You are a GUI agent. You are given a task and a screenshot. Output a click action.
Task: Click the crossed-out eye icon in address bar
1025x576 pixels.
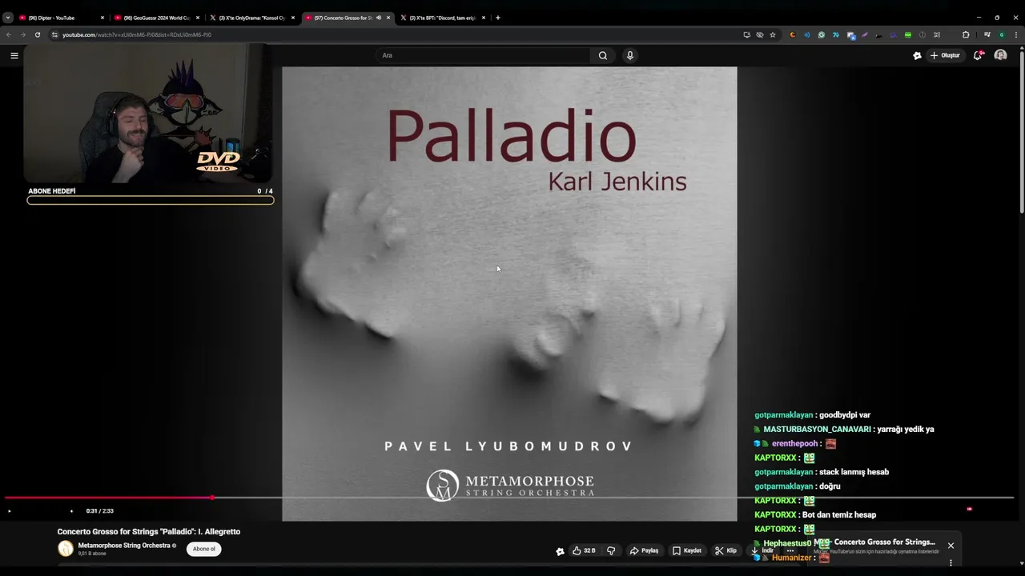point(760,35)
